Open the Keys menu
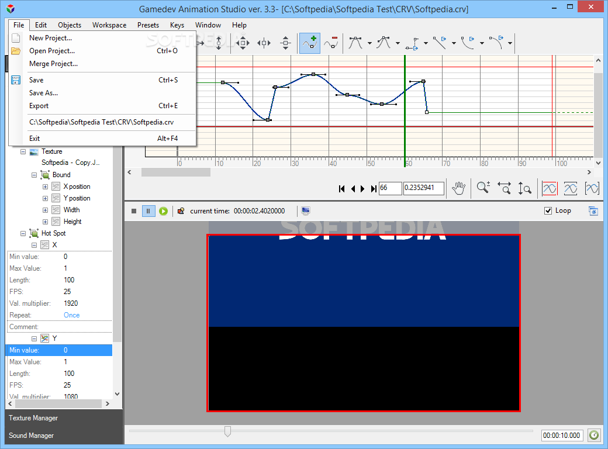Viewport: 608px width, 449px height. 177,25
